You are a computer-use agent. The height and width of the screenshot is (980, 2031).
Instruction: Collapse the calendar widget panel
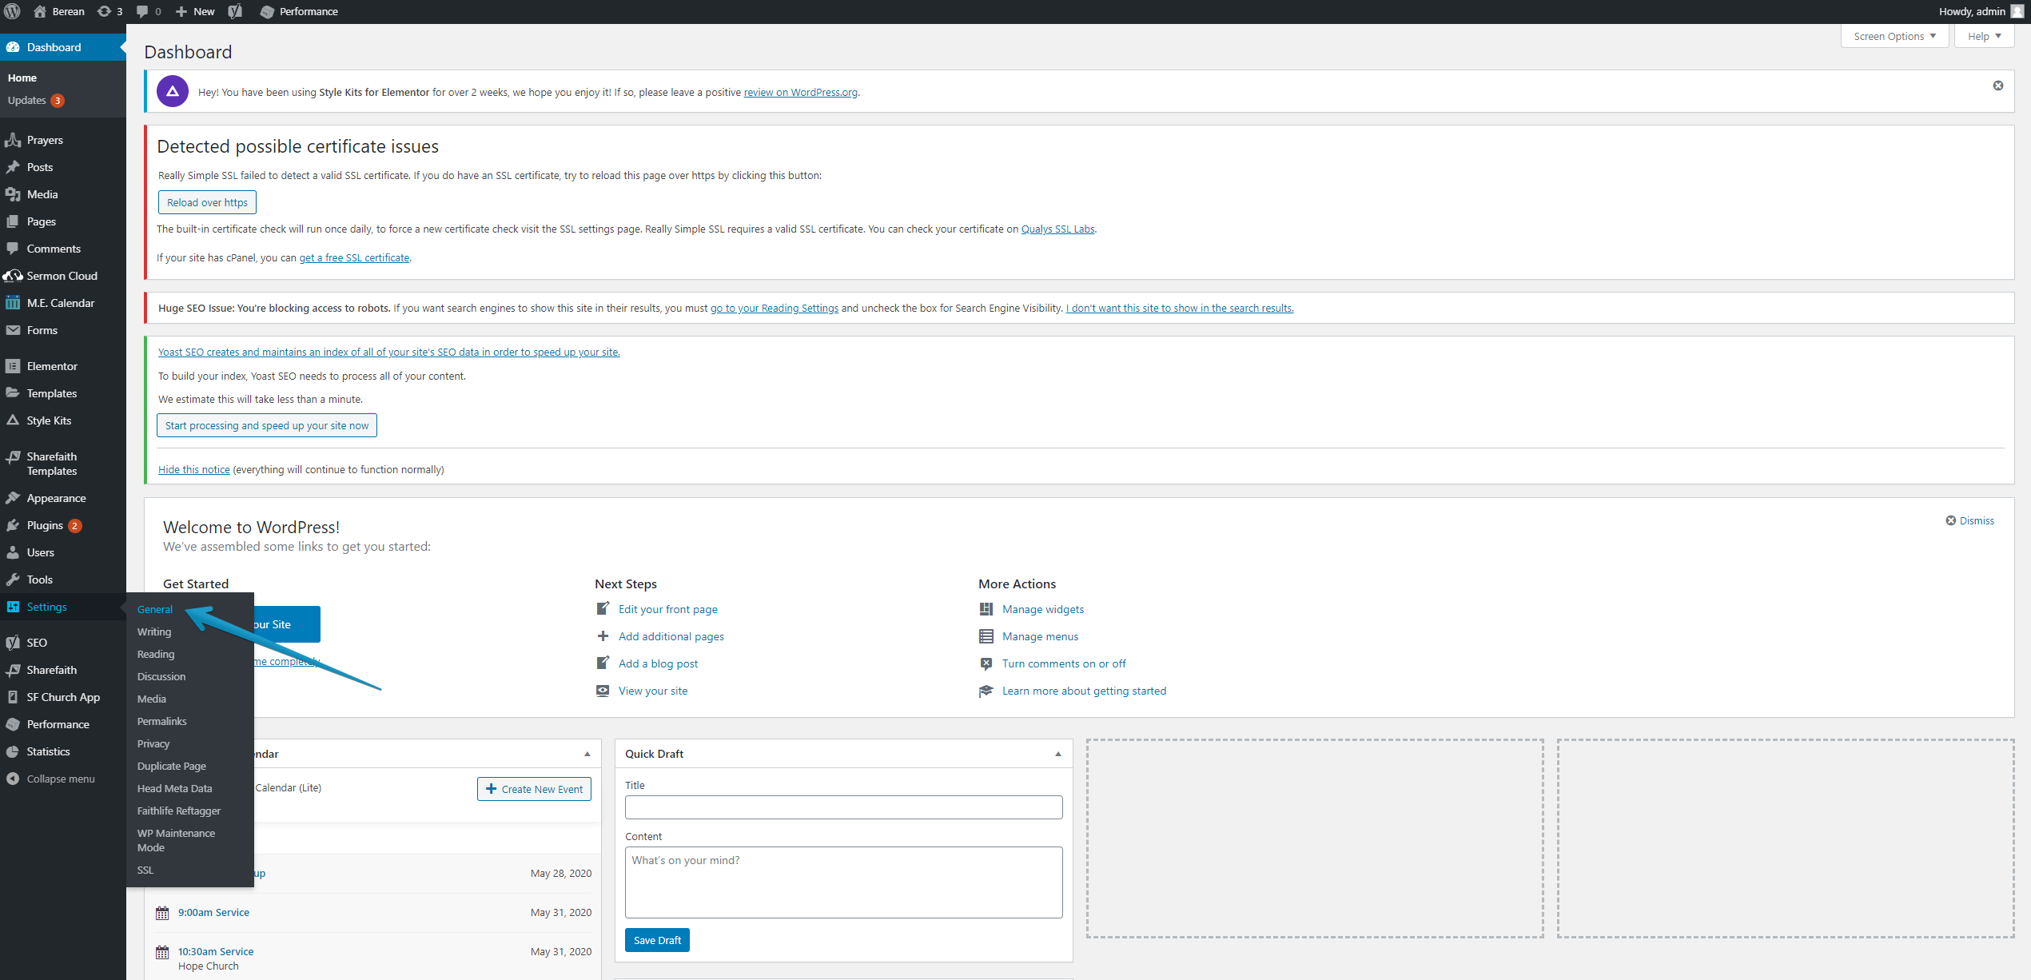pyautogui.click(x=587, y=754)
